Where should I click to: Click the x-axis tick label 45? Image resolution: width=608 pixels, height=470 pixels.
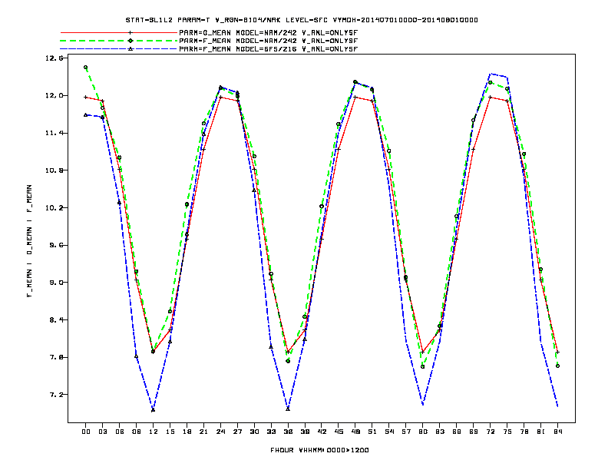click(x=339, y=432)
